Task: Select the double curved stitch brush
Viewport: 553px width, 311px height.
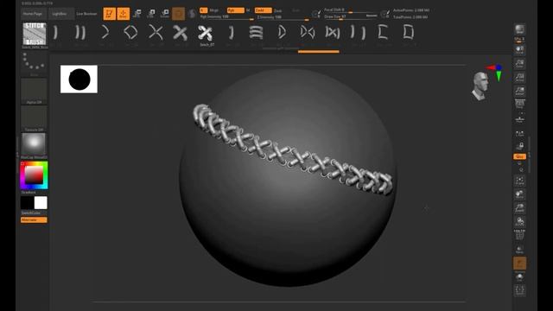Action: pos(80,33)
